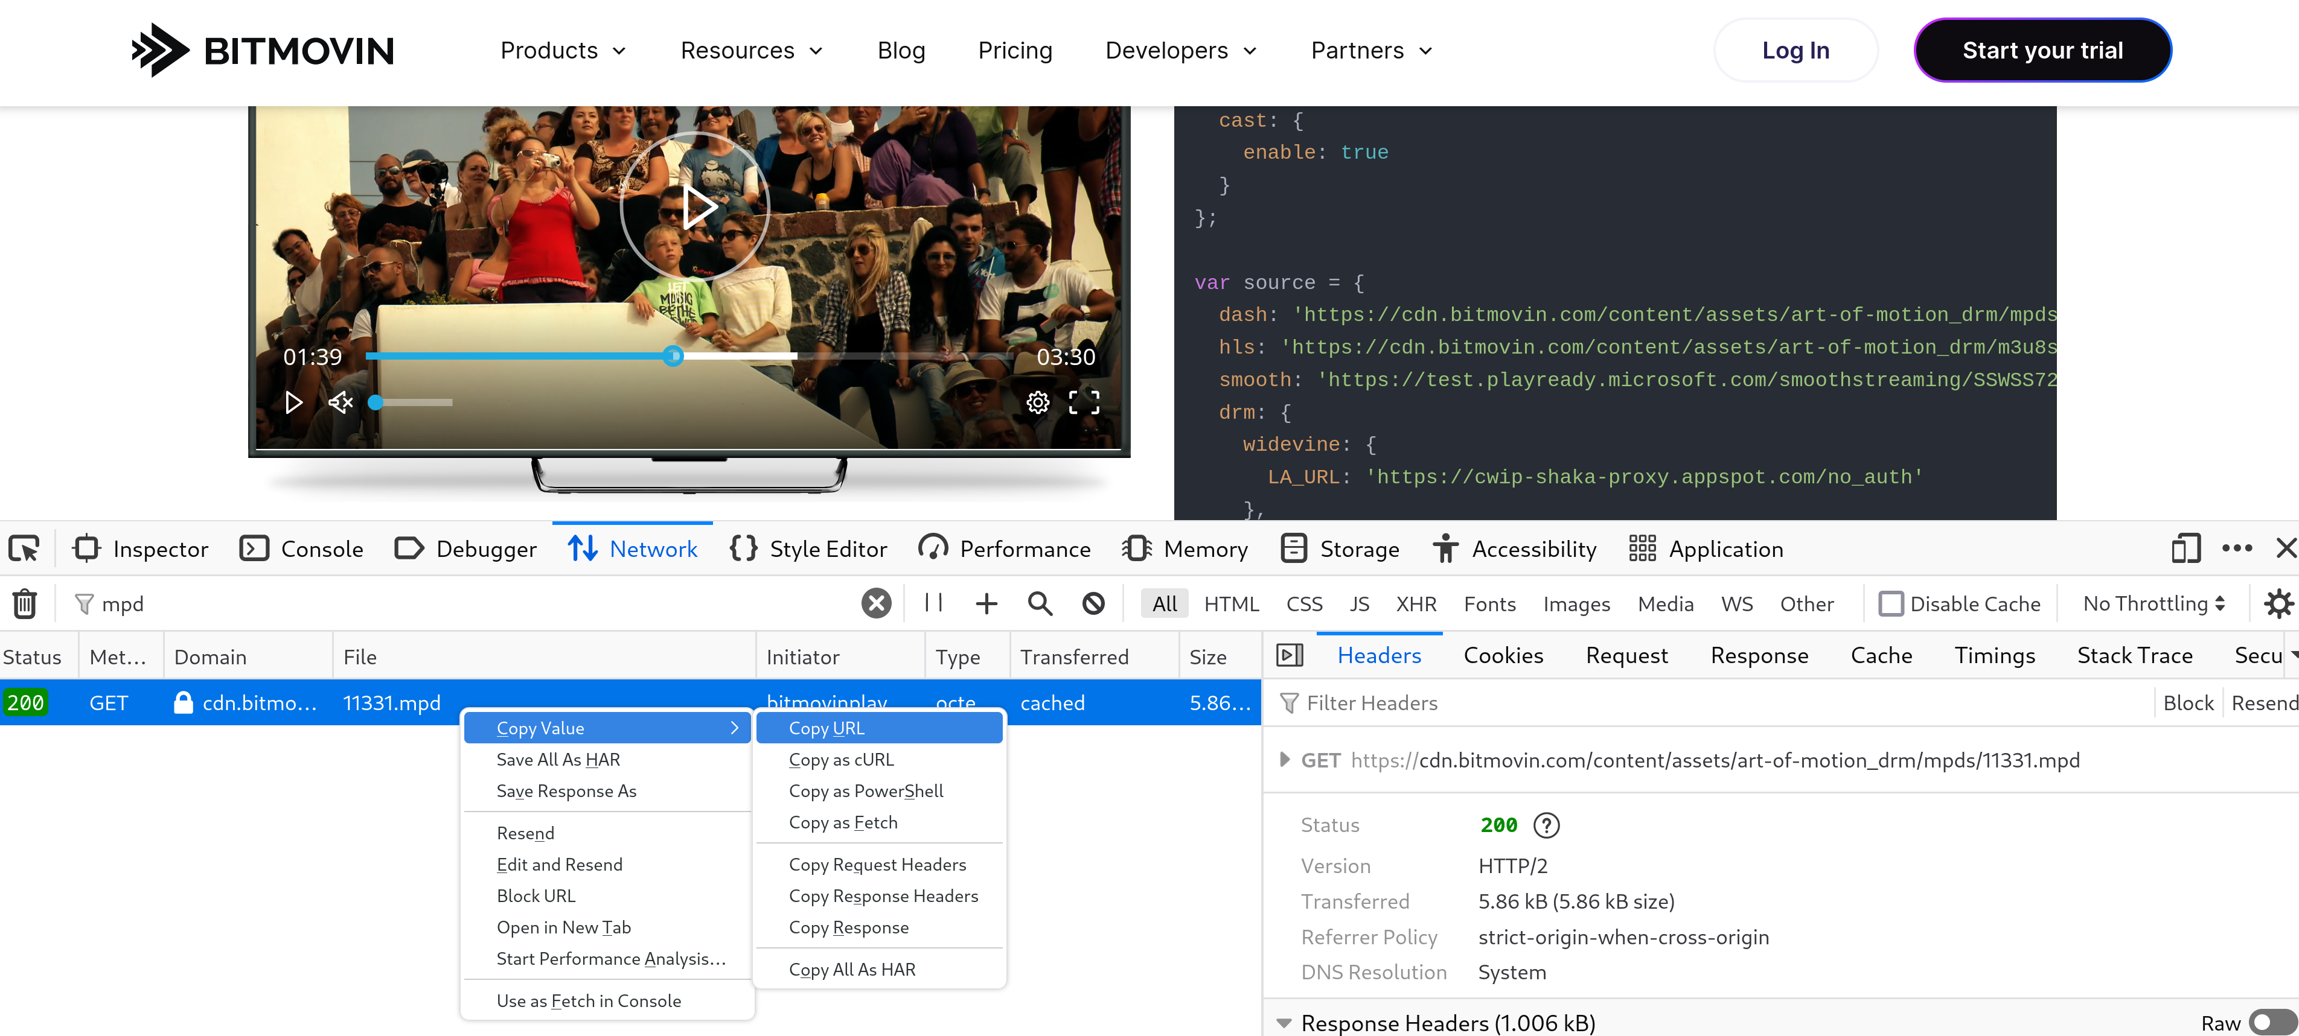Switch to the Timings tab
The width and height of the screenshot is (2299, 1036).
[1994, 655]
